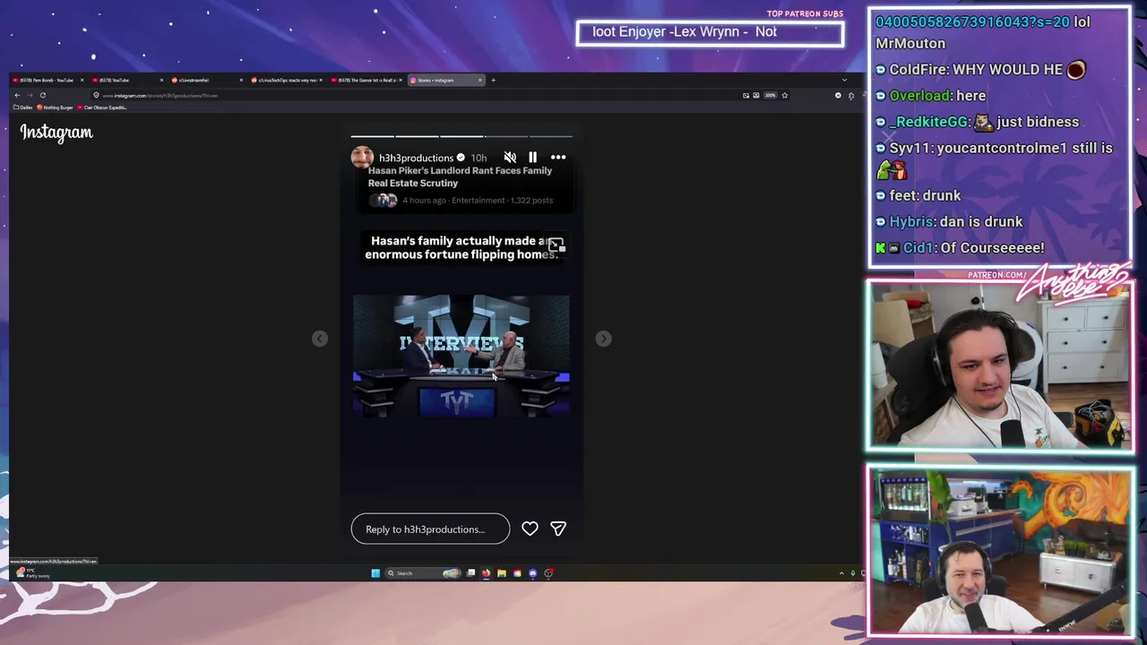Open the Clair Obscur Expedition bookmark
This screenshot has width=1147, height=645.
point(102,107)
